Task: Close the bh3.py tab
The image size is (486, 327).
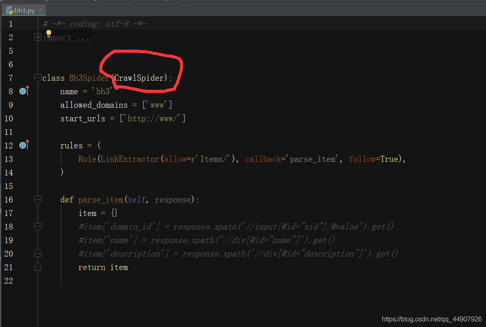Action: click(40, 11)
